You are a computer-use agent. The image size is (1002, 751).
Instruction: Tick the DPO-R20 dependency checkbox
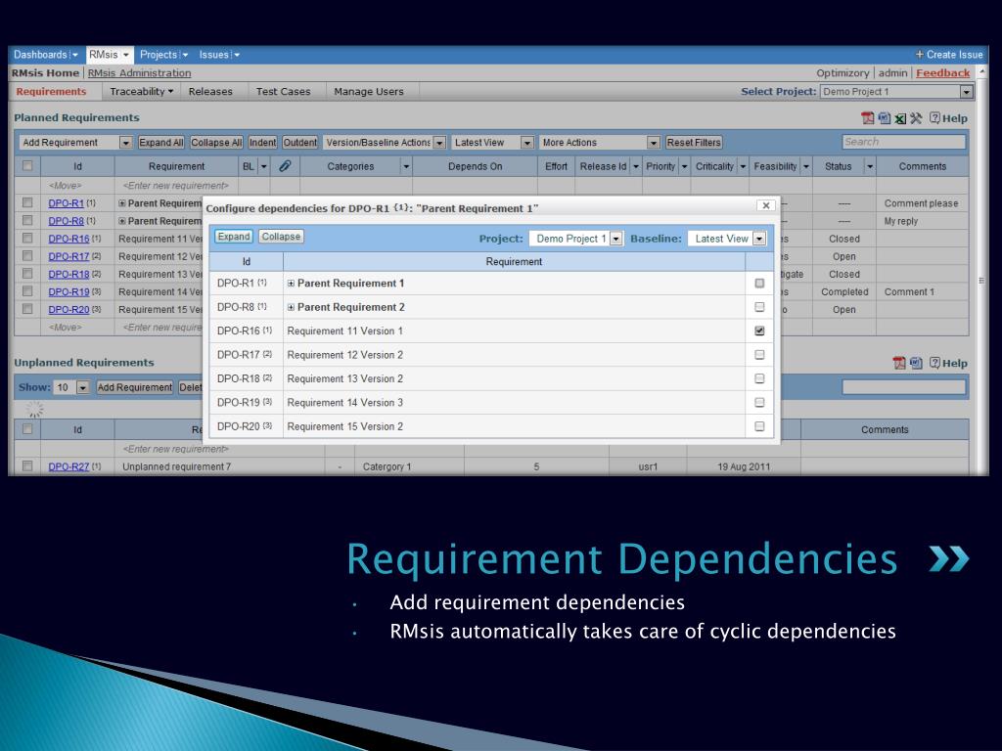point(759,426)
